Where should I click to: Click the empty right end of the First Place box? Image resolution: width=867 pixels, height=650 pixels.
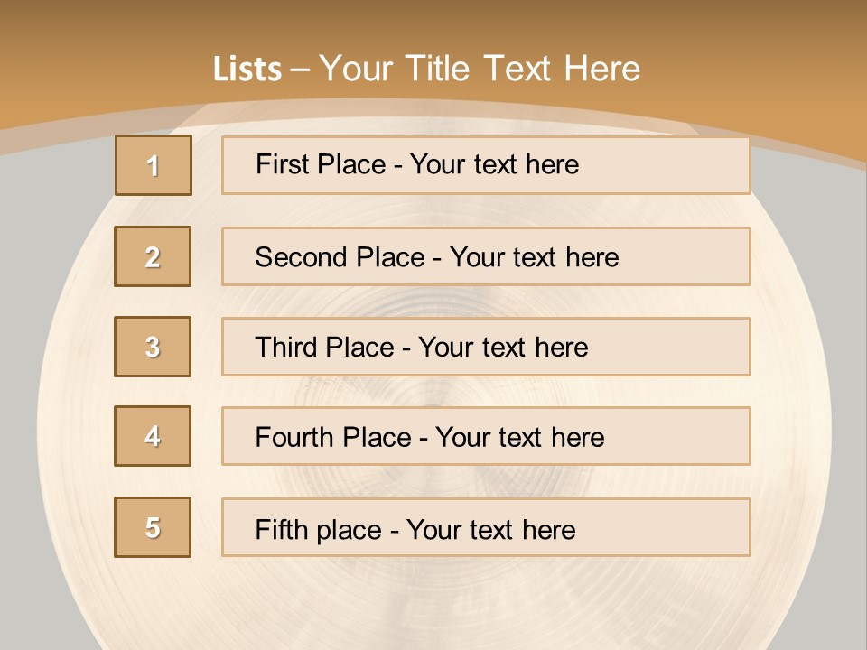686,165
